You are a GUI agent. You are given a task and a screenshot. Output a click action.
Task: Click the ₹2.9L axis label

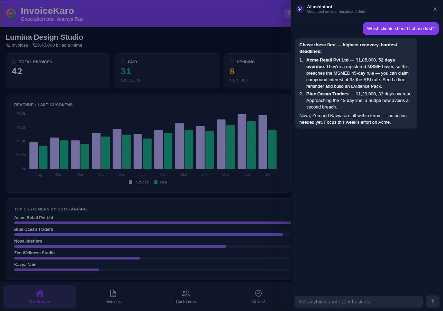(x=21, y=113)
